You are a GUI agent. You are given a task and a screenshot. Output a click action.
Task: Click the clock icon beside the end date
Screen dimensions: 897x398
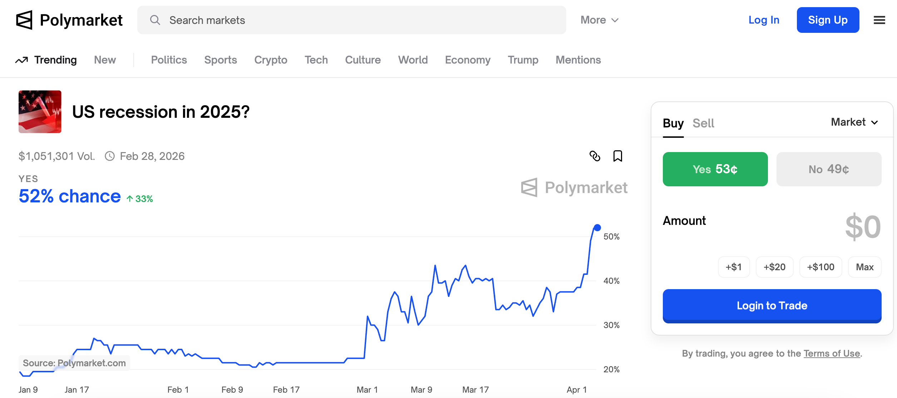(109, 156)
